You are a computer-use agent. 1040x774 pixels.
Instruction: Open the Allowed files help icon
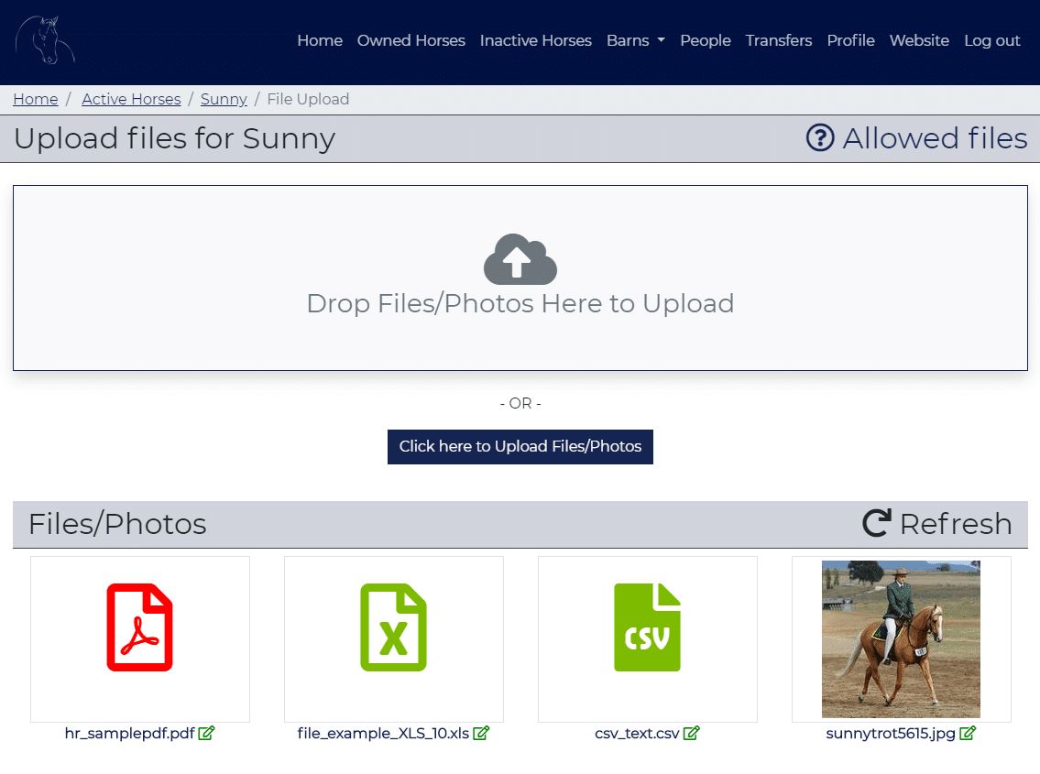pyautogui.click(x=820, y=137)
